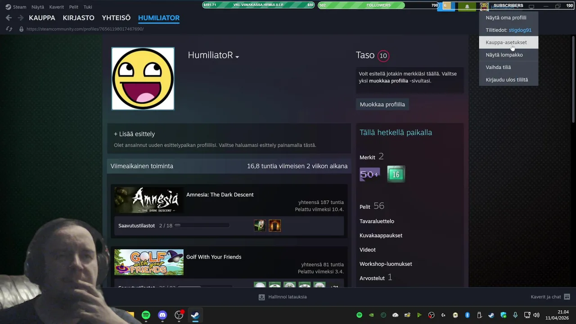Click the muokkaa profiilia inline link
Screen dimensions: 576x324
click(x=388, y=81)
